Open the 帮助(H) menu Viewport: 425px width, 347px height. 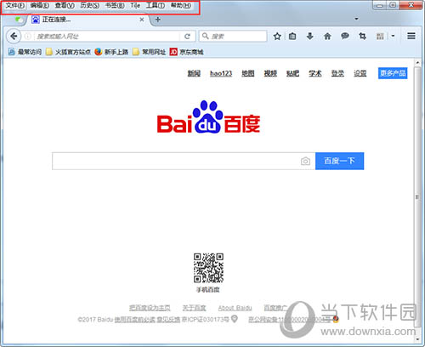(181, 5)
